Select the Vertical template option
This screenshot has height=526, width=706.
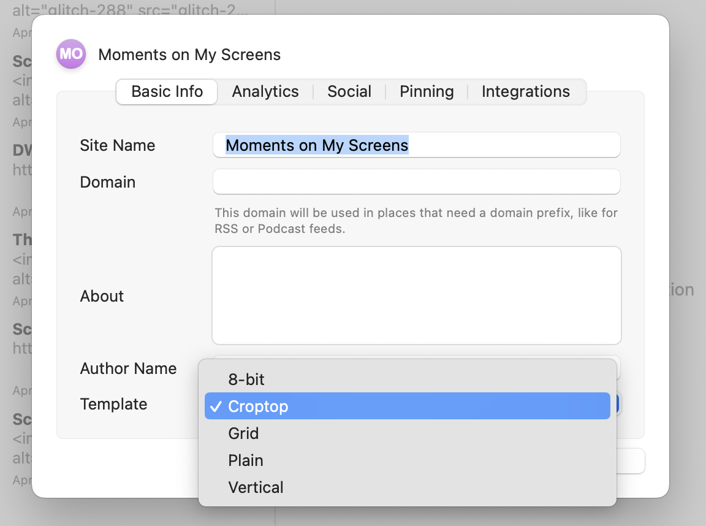click(x=256, y=487)
